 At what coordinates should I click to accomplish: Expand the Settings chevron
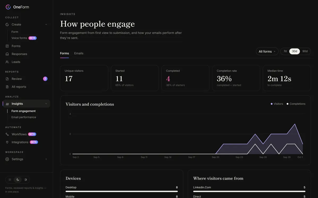[46, 159]
